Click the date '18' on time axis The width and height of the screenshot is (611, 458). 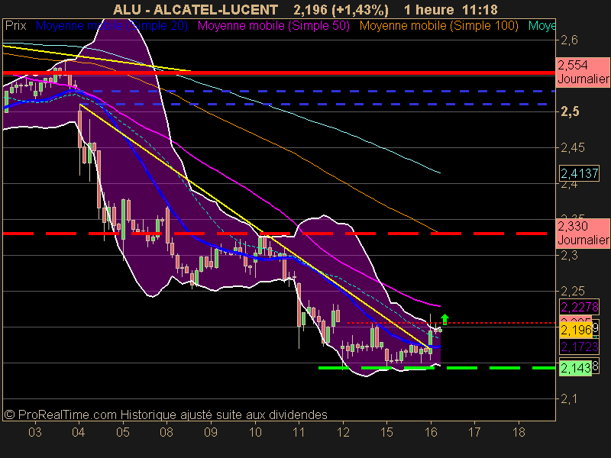(519, 432)
